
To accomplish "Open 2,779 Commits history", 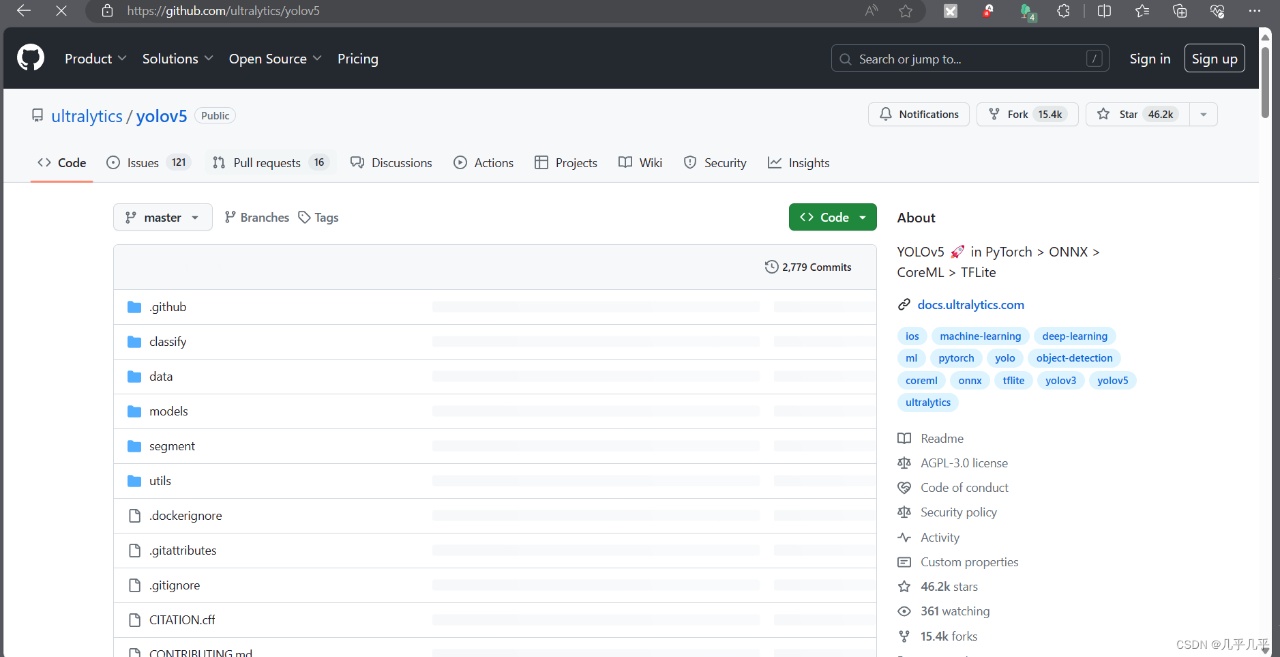I will click(808, 267).
